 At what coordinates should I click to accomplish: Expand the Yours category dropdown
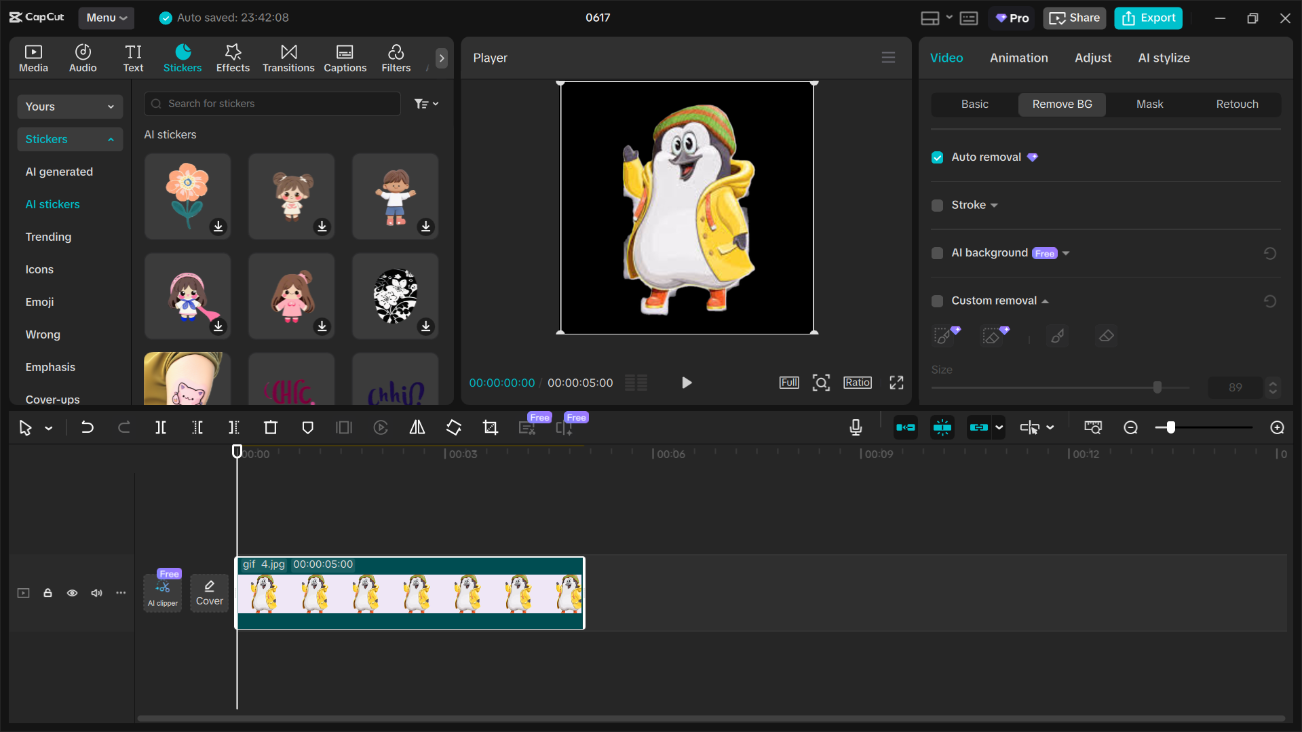pos(70,107)
